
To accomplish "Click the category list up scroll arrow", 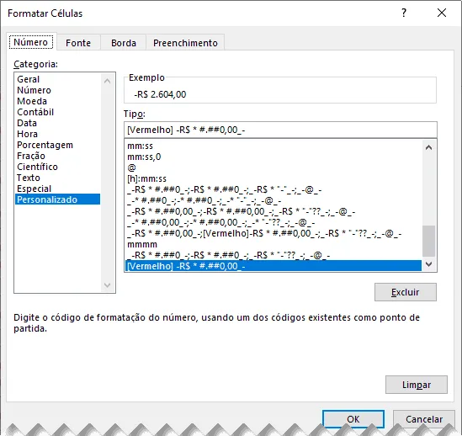I will (x=107, y=81).
